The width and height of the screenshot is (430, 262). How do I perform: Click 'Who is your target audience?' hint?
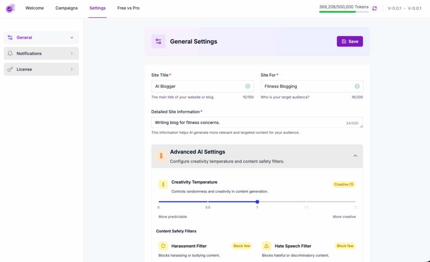(x=285, y=97)
